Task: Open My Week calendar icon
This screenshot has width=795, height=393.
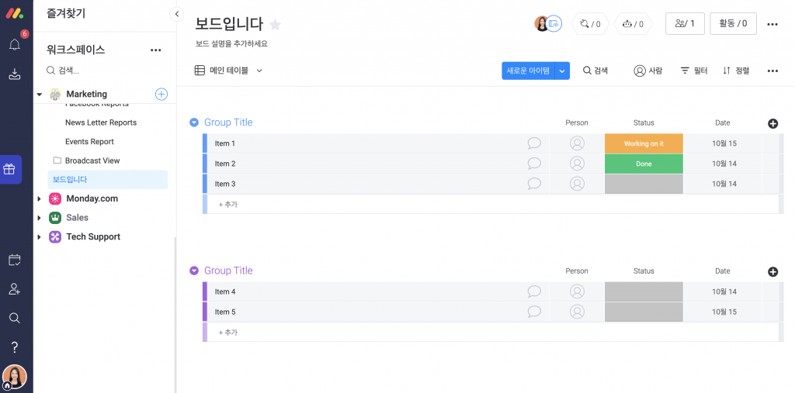Action: (x=15, y=260)
